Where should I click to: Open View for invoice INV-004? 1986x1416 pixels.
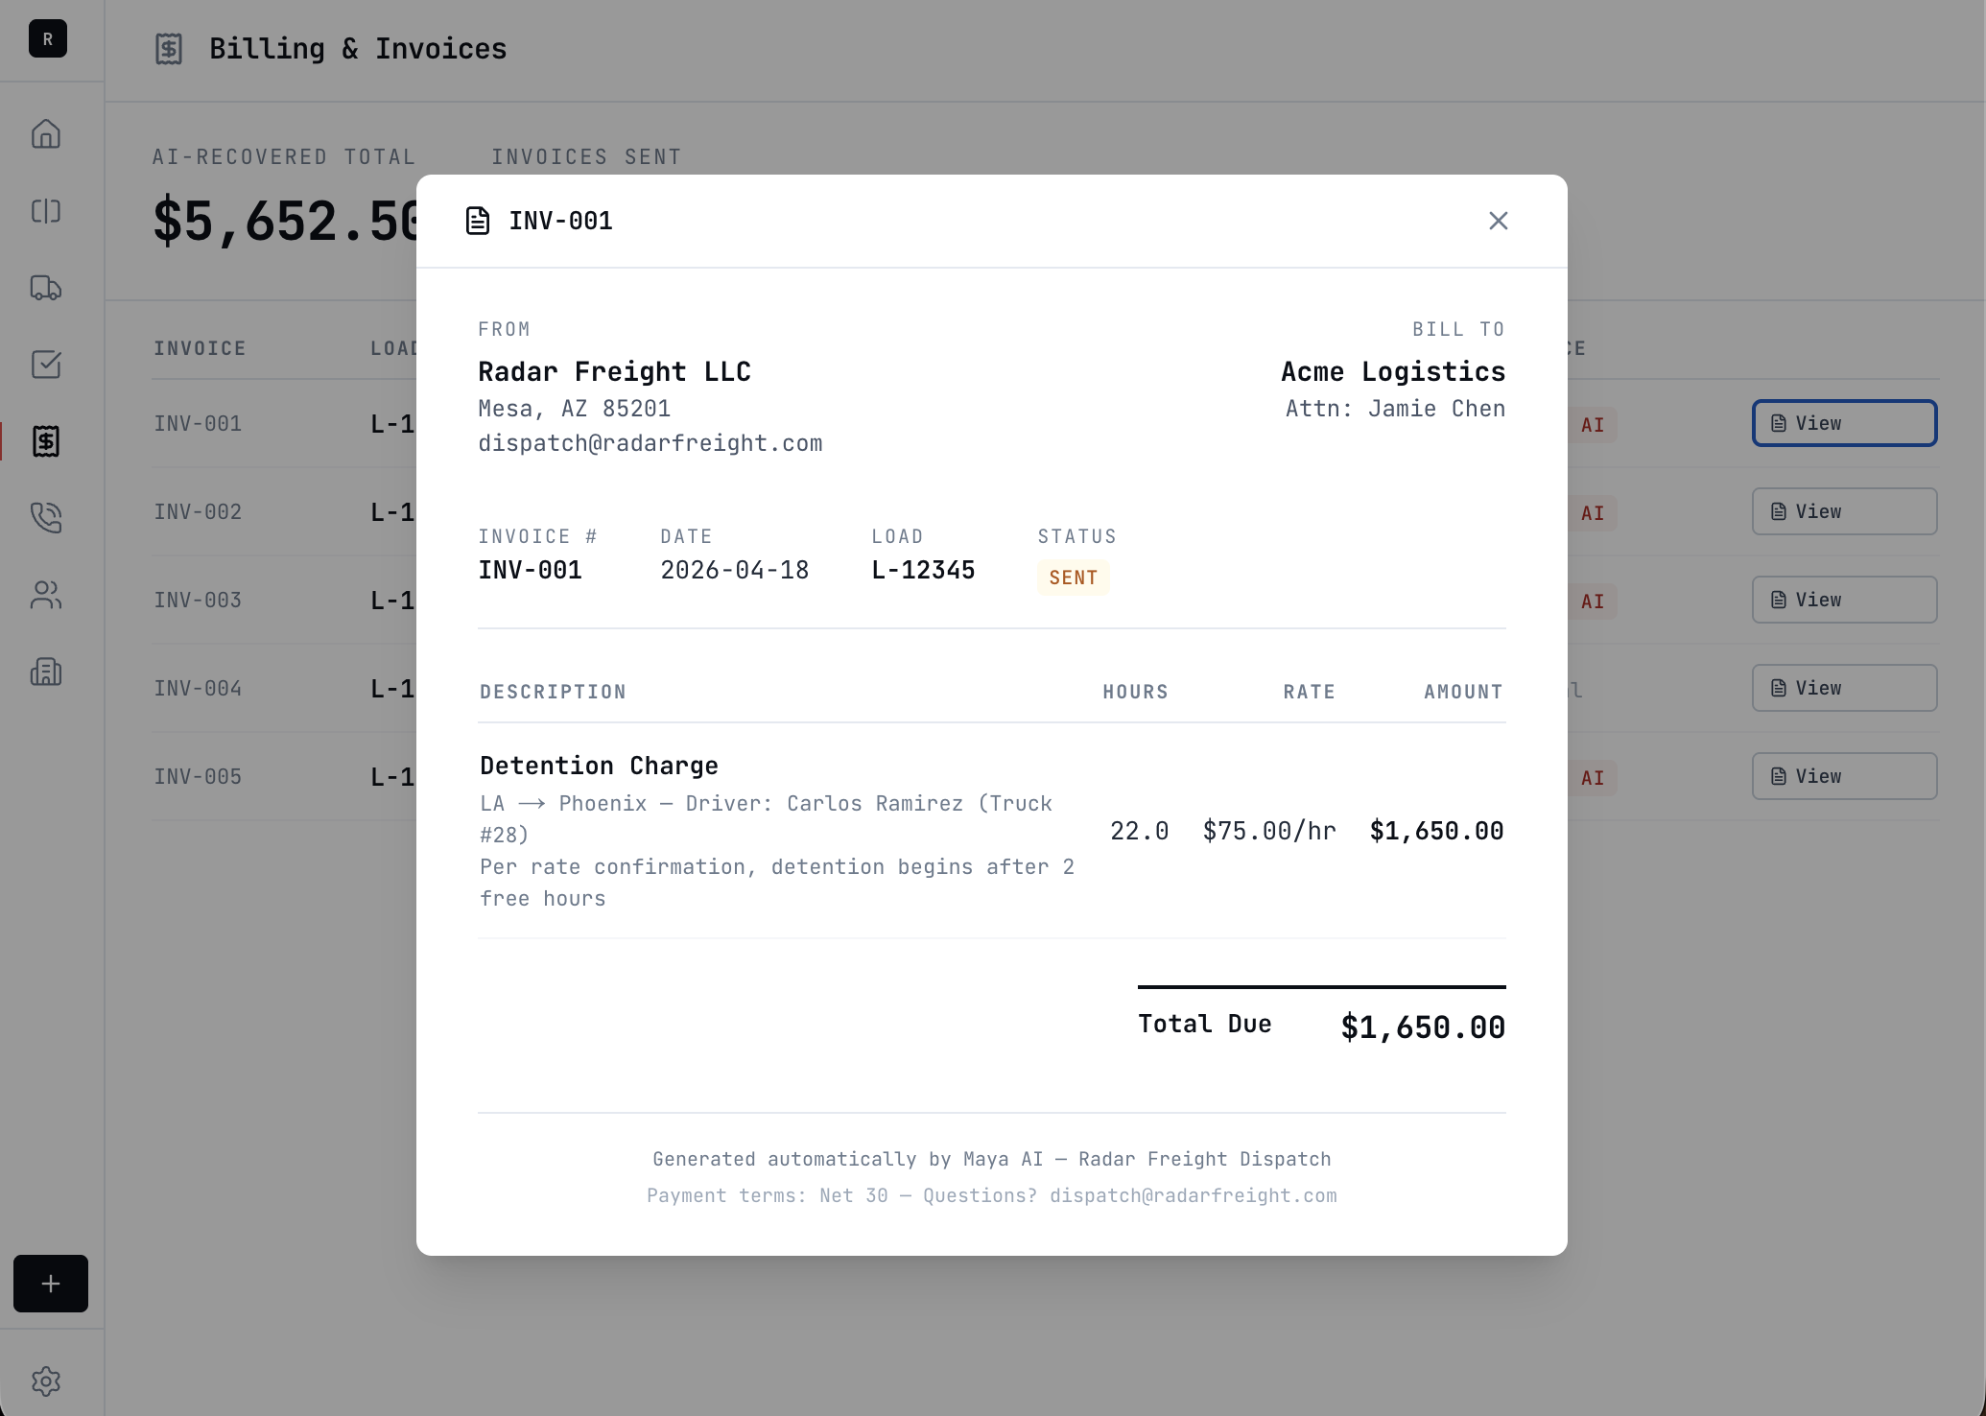tap(1843, 688)
